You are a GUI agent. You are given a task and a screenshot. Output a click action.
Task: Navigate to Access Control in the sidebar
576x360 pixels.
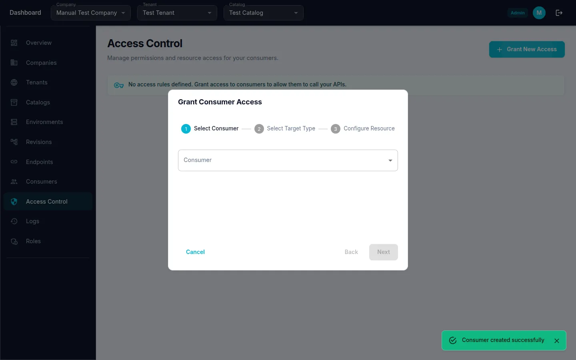(x=46, y=202)
